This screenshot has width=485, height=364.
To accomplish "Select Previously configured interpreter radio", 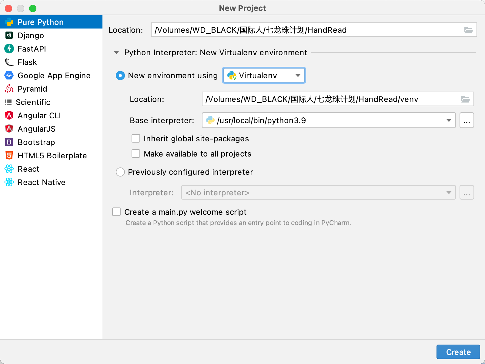I will click(x=120, y=172).
